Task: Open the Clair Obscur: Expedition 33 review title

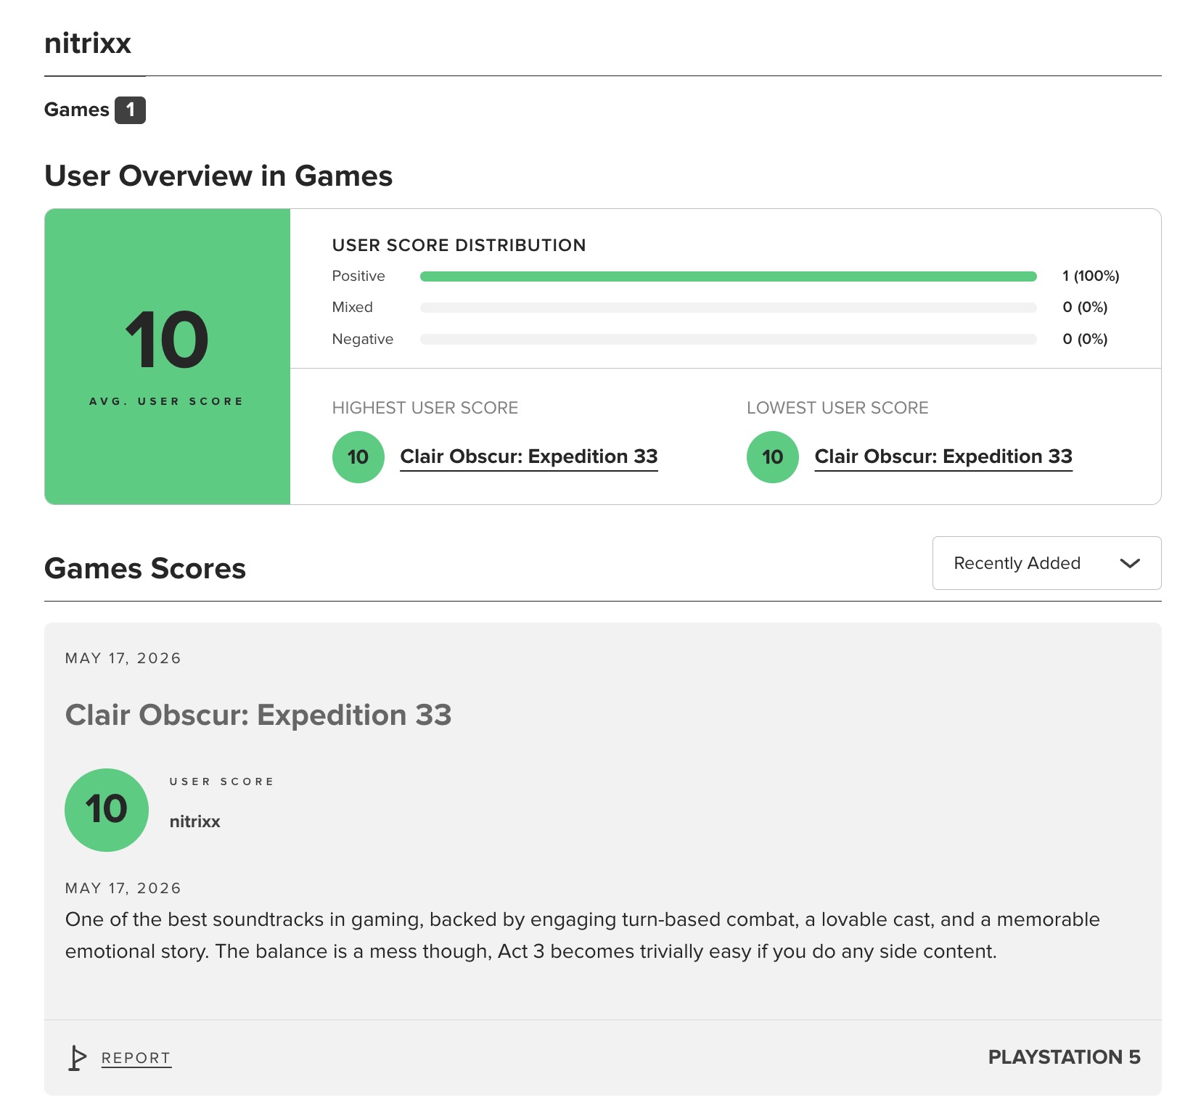Action: point(258,715)
